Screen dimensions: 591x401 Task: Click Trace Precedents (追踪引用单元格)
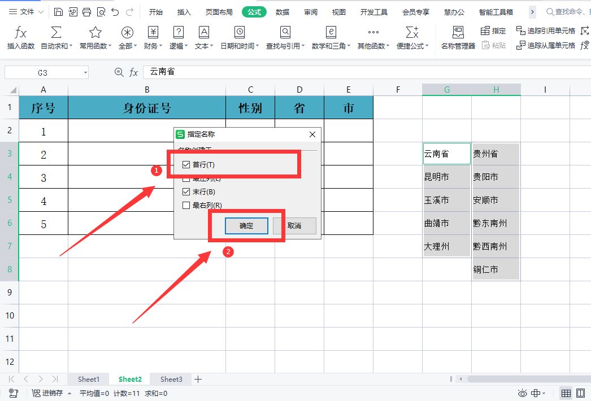pos(545,31)
